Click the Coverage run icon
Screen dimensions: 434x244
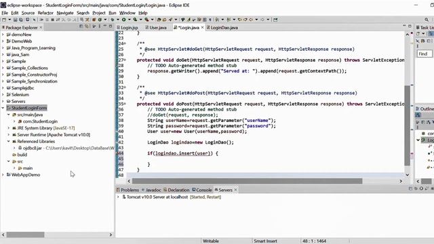[135, 20]
